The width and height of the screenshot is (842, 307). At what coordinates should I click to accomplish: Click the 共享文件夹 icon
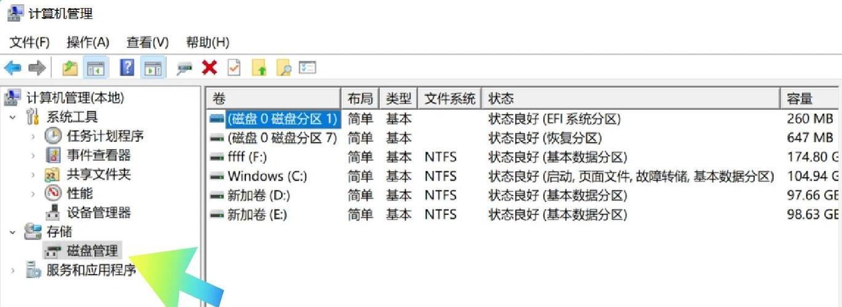pos(53,175)
